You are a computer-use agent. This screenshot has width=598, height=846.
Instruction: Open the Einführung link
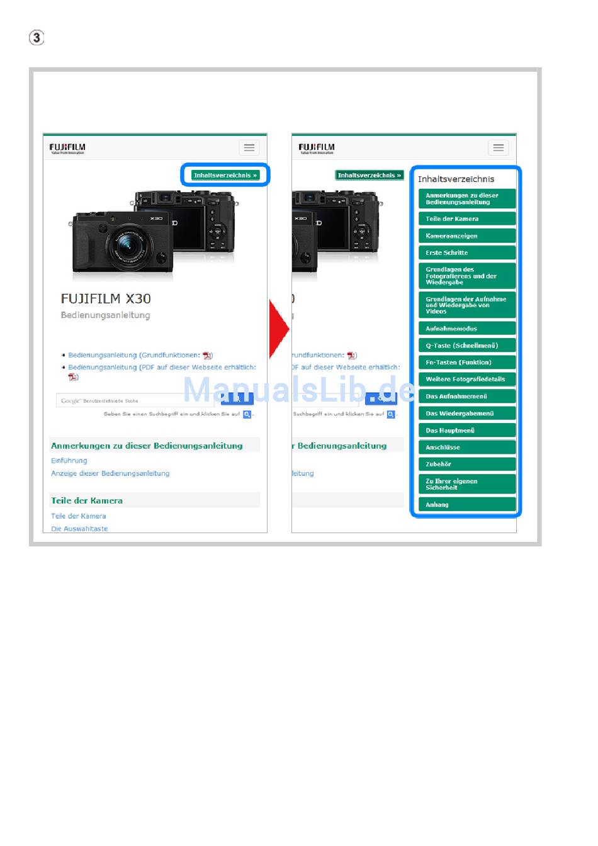69,461
